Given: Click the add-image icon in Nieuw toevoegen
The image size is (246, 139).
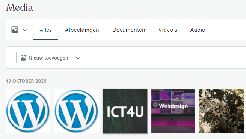Looking at the screenshot, I should click(x=23, y=58).
